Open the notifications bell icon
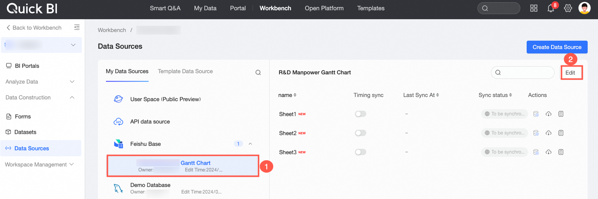598x199 pixels. pyautogui.click(x=551, y=9)
